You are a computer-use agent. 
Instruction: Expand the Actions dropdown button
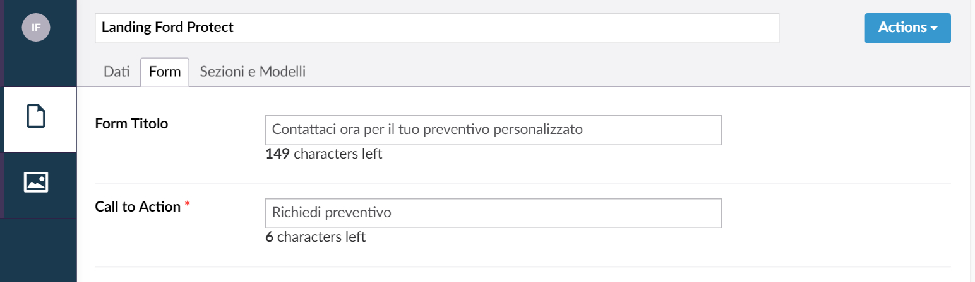907,28
